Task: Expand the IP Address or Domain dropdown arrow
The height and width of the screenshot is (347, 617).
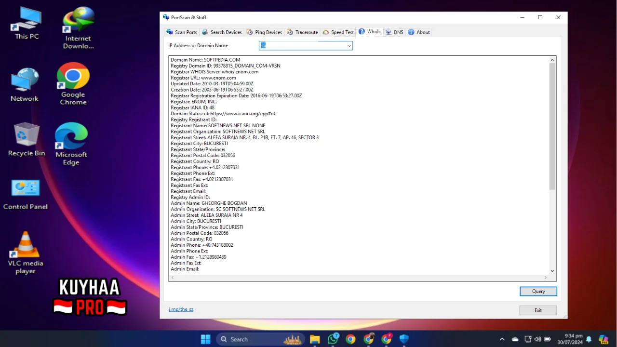Action: pyautogui.click(x=349, y=46)
